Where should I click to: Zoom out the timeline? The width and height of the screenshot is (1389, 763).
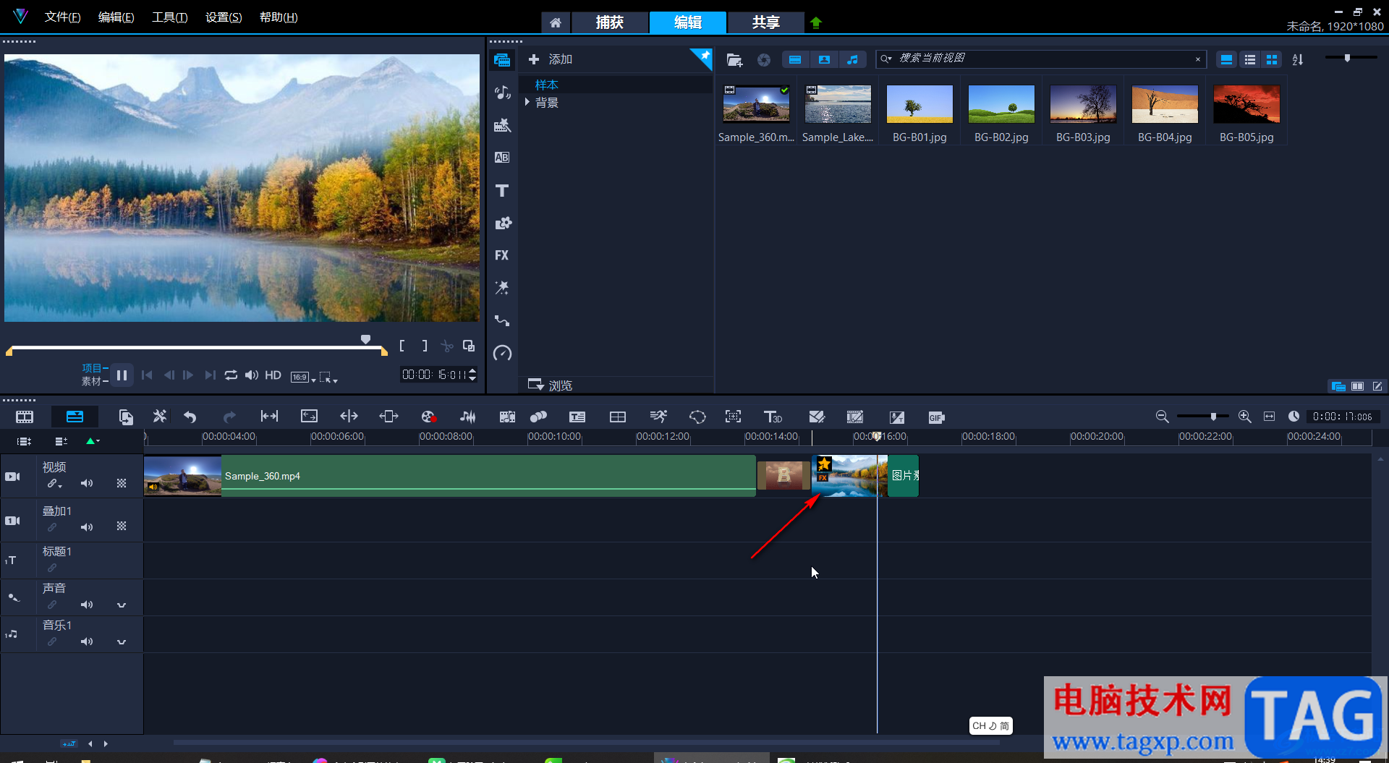point(1162,417)
